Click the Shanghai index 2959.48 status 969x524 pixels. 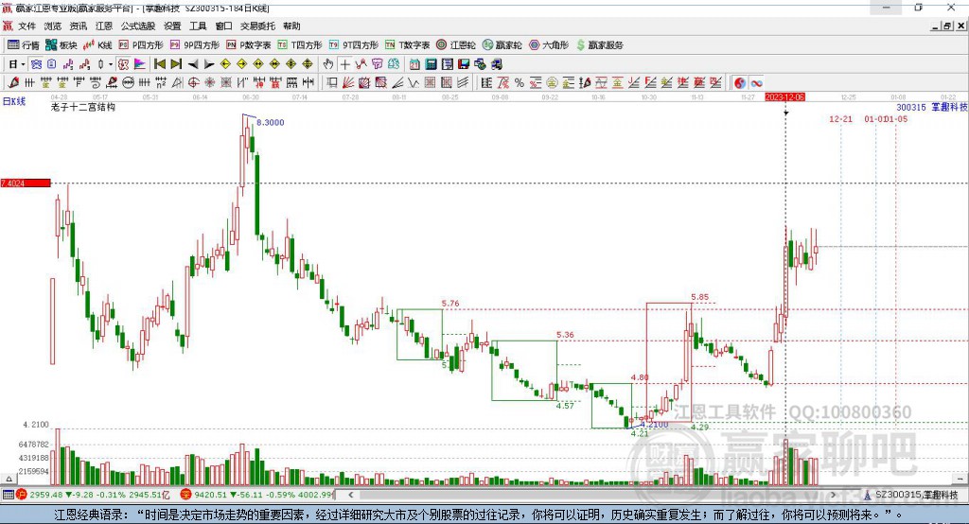(x=93, y=495)
